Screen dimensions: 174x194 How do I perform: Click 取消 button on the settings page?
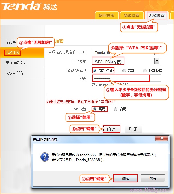(133, 129)
